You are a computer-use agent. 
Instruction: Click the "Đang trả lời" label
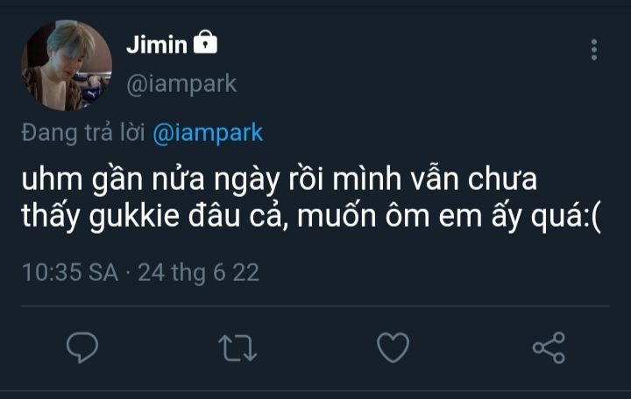pyautogui.click(x=83, y=133)
